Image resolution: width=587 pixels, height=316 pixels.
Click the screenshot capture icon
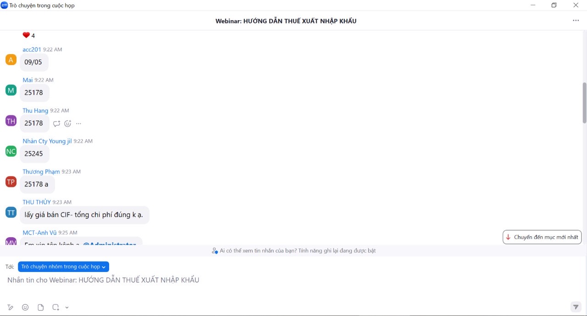(55, 307)
